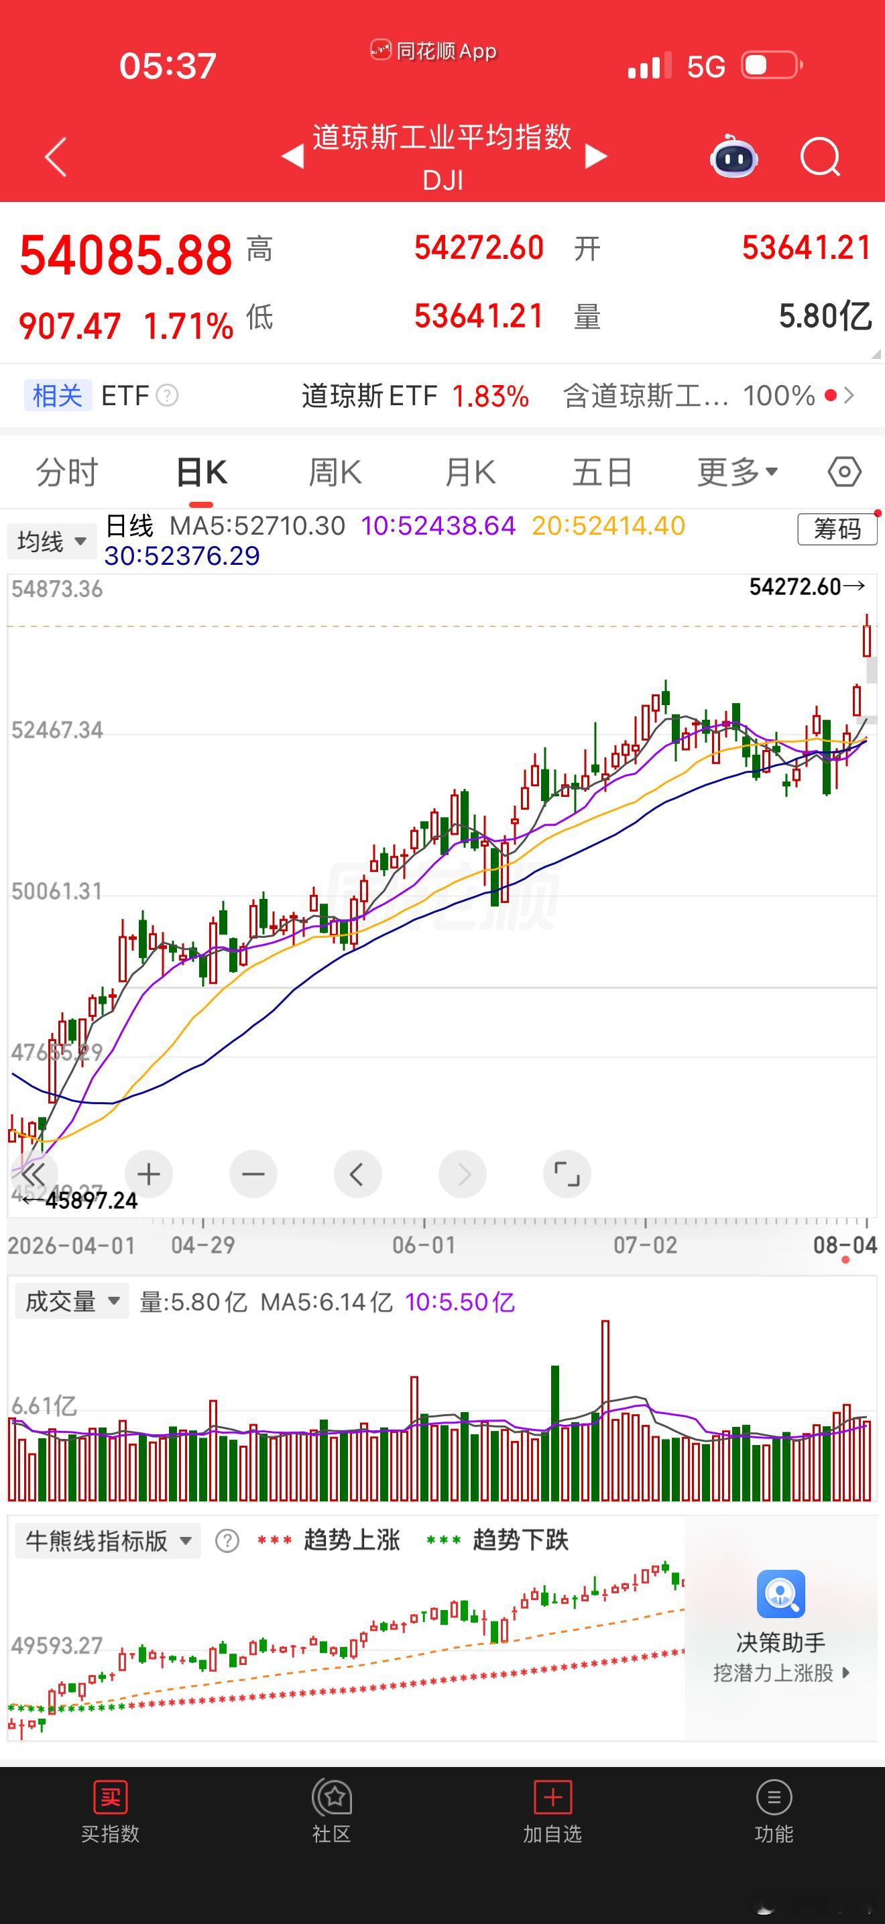The width and height of the screenshot is (885, 1924).
Task: Open the 牛熊线指标版 dropdown
Action: pyautogui.click(x=107, y=1540)
